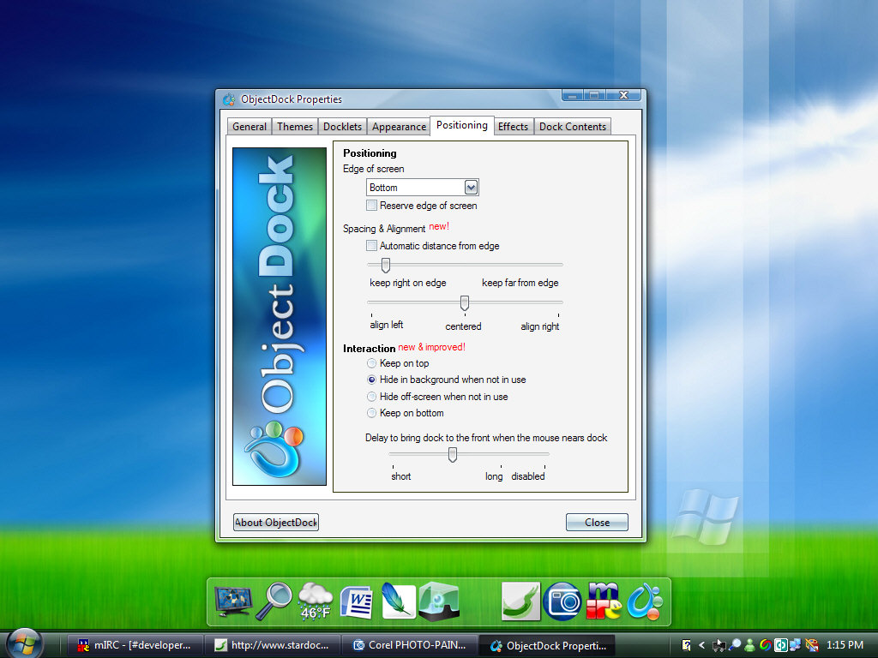This screenshot has width=878, height=658.
Task: Click the network mouse pointer tray icon
Action: [719, 646]
